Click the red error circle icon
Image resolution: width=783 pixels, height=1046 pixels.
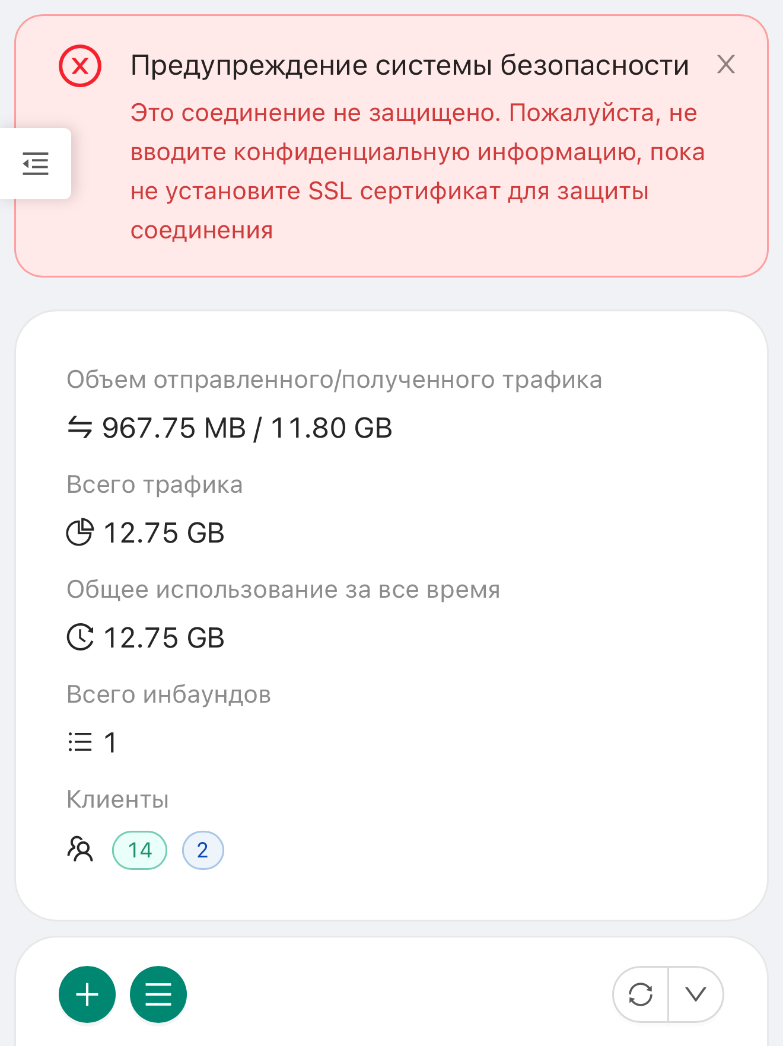coord(80,66)
